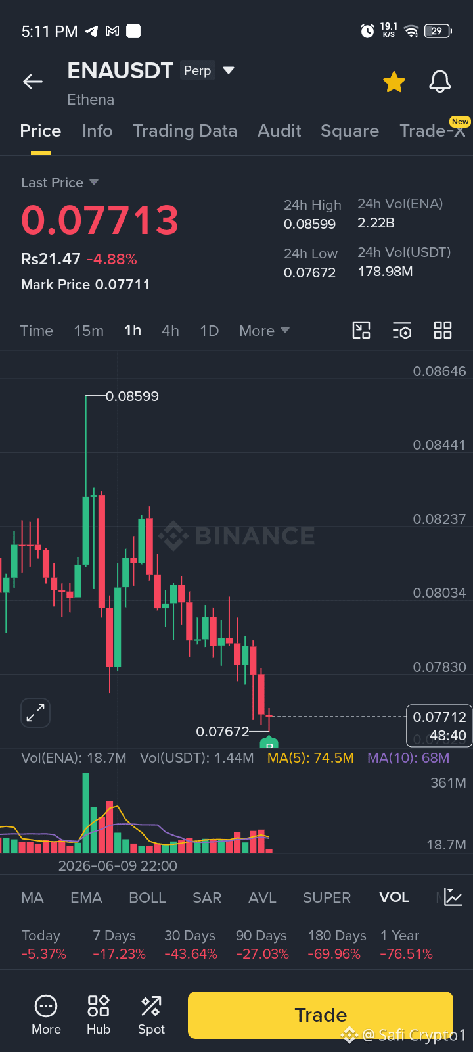Screen dimensions: 473x1052
Task: Open the four-square grid layout icon
Action: pyautogui.click(x=443, y=330)
